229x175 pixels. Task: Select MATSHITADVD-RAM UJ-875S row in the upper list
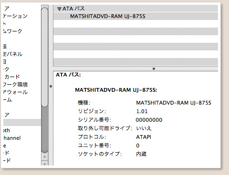135,16
